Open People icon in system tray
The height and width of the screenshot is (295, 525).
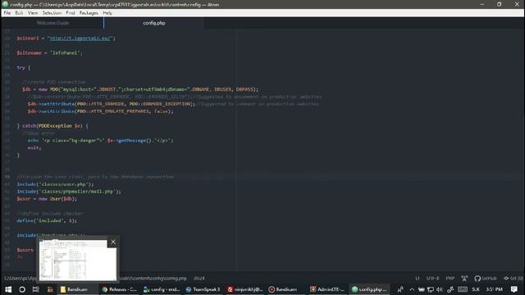400,289
